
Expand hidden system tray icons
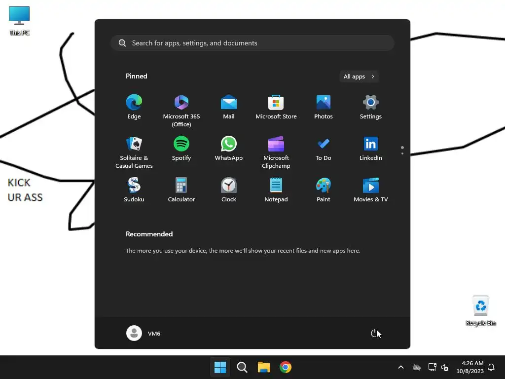(401, 367)
